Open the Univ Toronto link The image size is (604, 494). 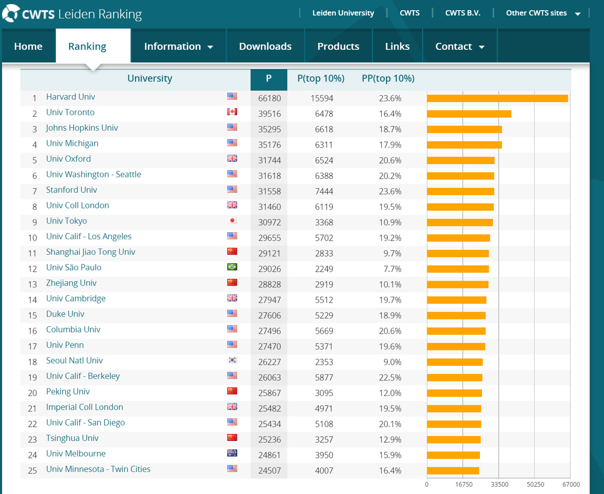pyautogui.click(x=70, y=112)
